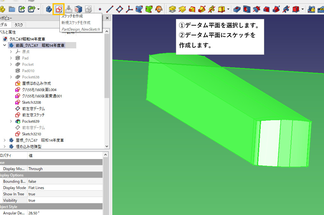Open the Subtractive primitive dropdown arrow

tap(302, 9)
